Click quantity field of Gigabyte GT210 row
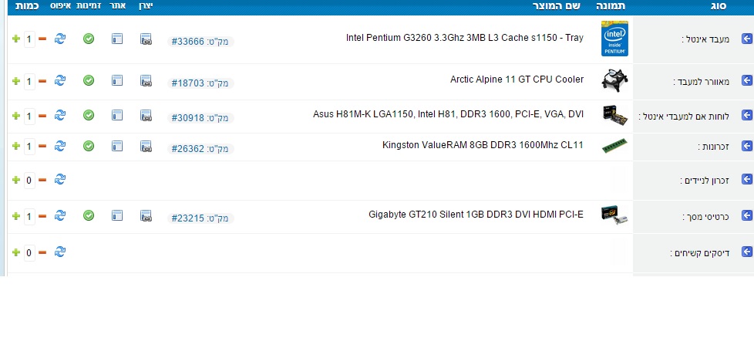 [29, 217]
